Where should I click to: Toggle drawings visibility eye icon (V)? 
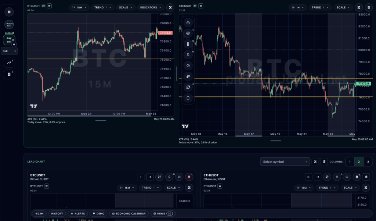pyautogui.click(x=188, y=33)
